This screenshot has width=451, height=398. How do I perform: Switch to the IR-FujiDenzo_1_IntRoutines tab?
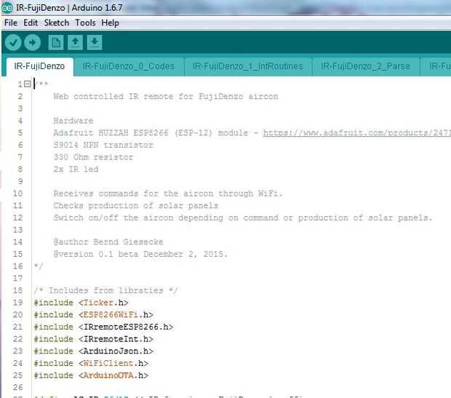point(247,66)
